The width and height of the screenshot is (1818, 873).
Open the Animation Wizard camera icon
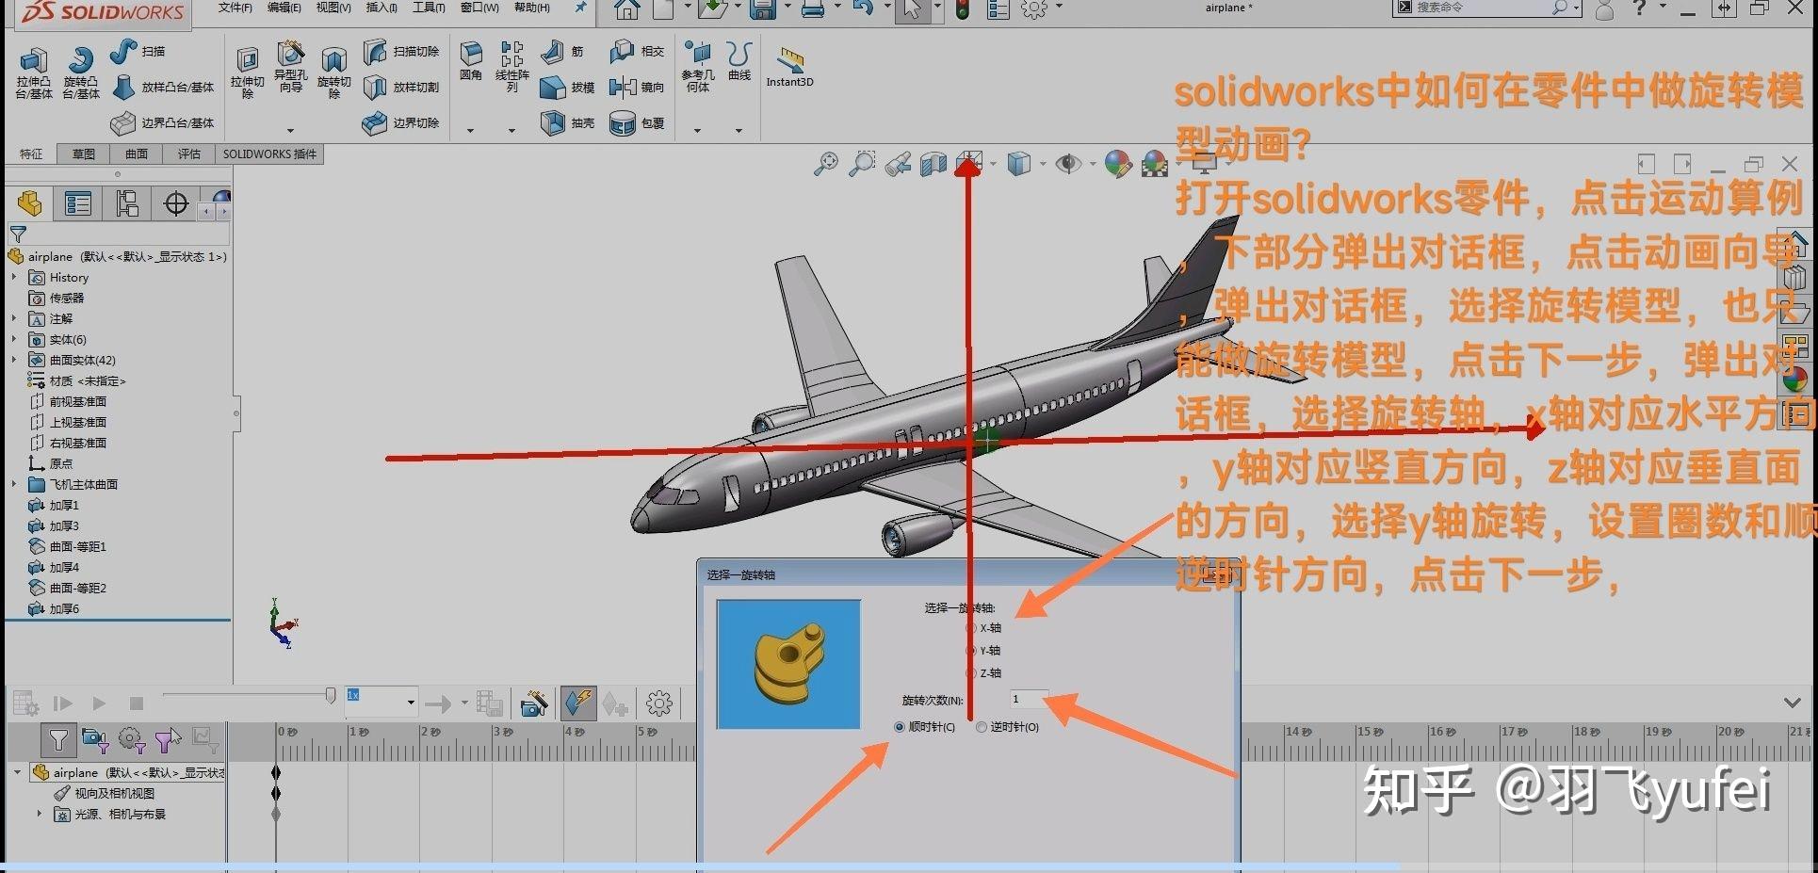534,703
